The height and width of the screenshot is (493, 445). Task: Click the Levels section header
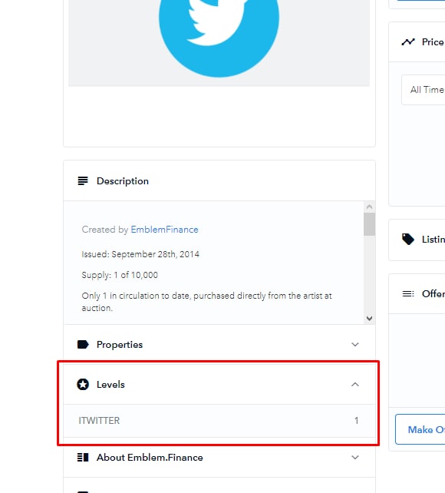(x=219, y=385)
